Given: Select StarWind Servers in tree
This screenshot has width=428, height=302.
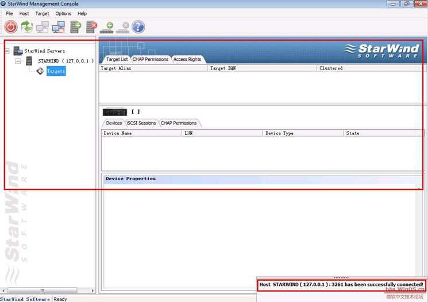Looking at the screenshot, I should pyautogui.click(x=44, y=51).
